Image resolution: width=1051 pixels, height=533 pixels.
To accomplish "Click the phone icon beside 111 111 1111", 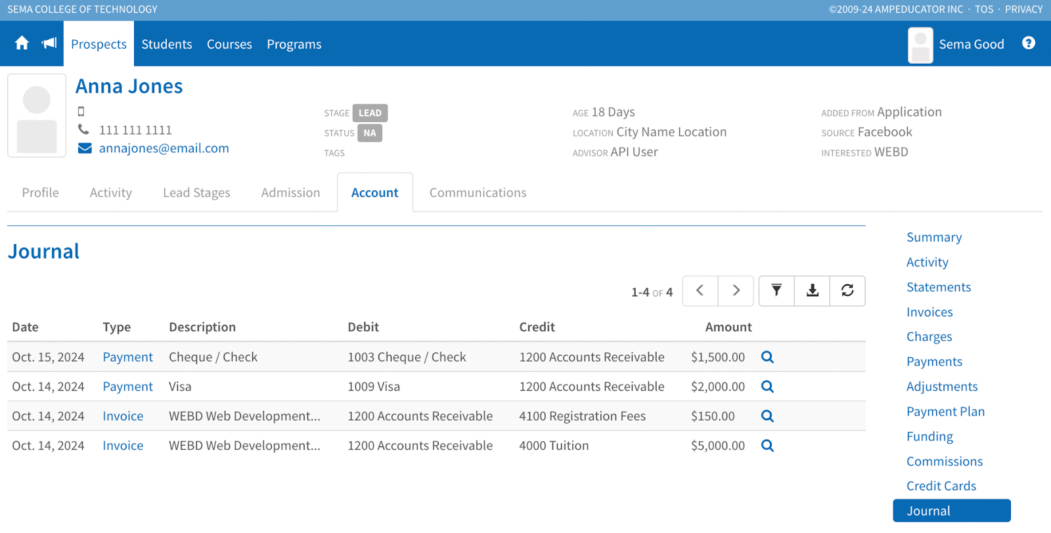I will click(83, 129).
